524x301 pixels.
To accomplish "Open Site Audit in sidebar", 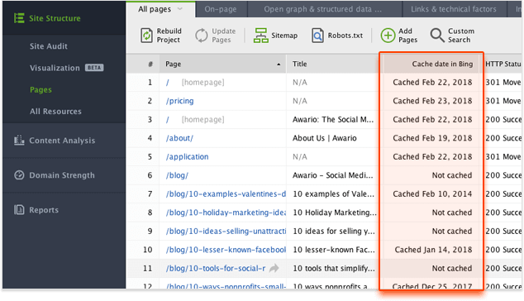I will 49,46.
